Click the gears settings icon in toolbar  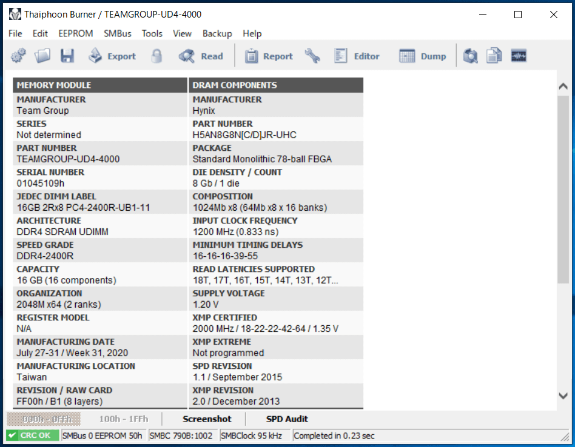point(18,56)
